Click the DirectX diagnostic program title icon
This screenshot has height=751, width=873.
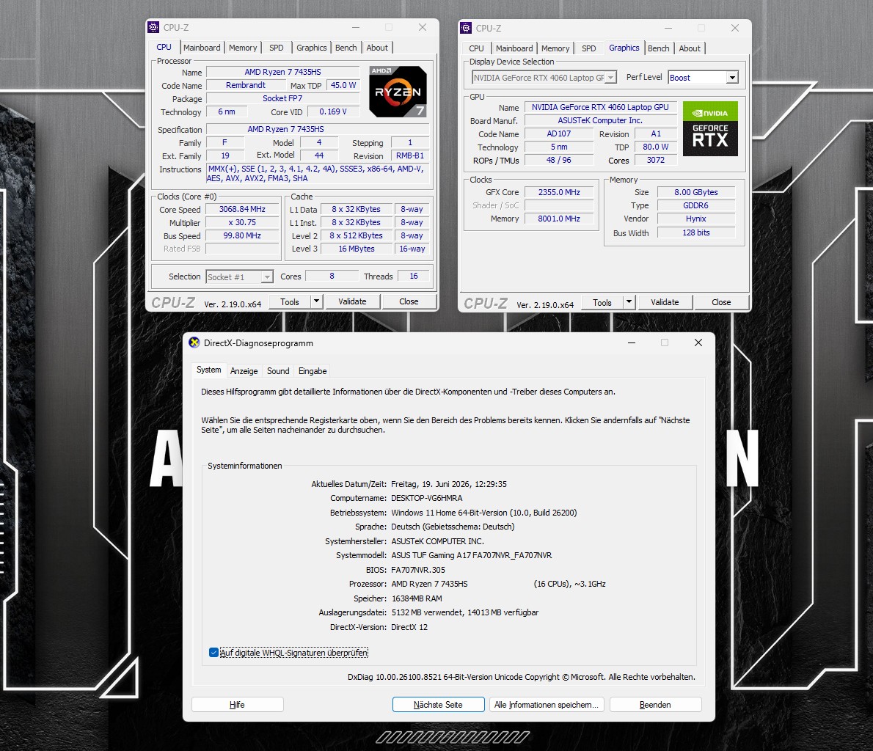194,343
